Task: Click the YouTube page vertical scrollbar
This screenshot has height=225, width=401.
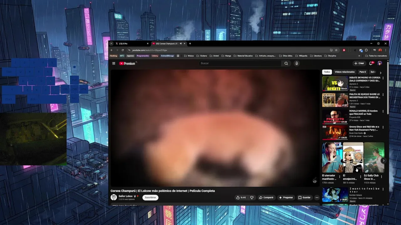Action: click(388, 87)
